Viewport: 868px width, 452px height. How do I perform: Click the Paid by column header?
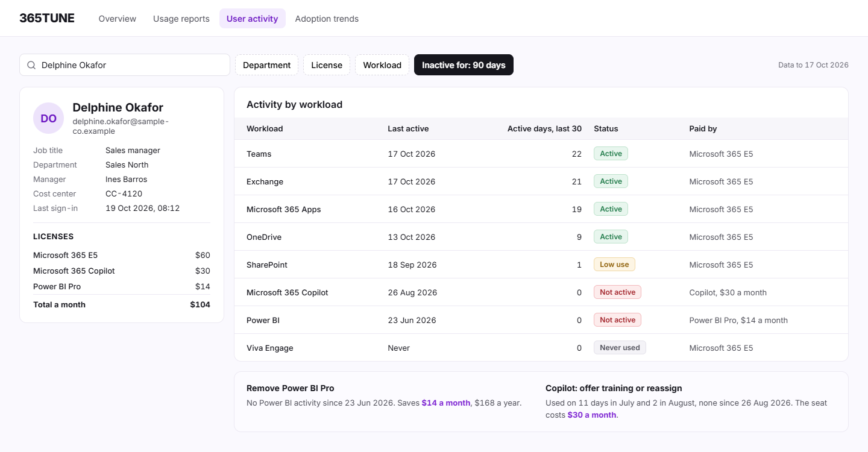click(x=703, y=129)
